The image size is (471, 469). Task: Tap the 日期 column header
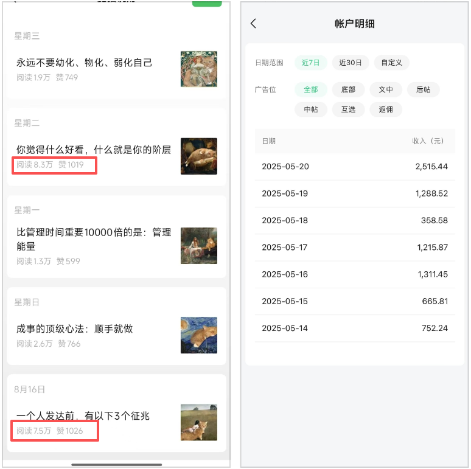click(269, 141)
